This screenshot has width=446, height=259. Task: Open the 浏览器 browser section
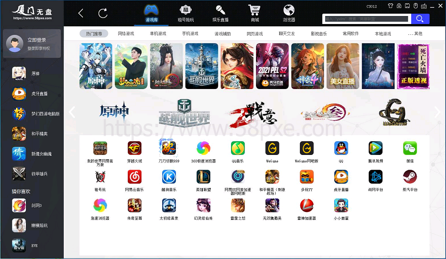289,13
